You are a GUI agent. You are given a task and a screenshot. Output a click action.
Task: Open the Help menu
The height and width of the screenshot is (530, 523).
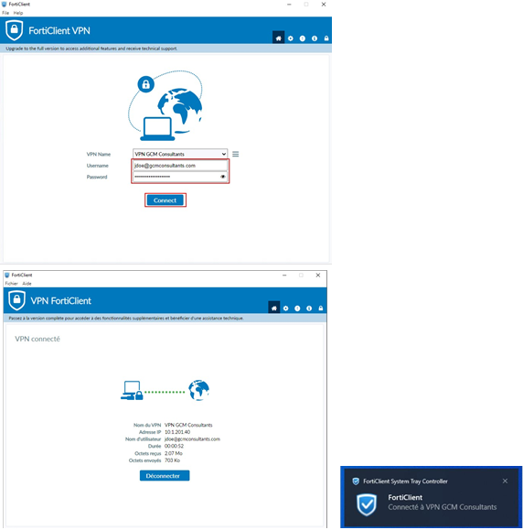[18, 13]
